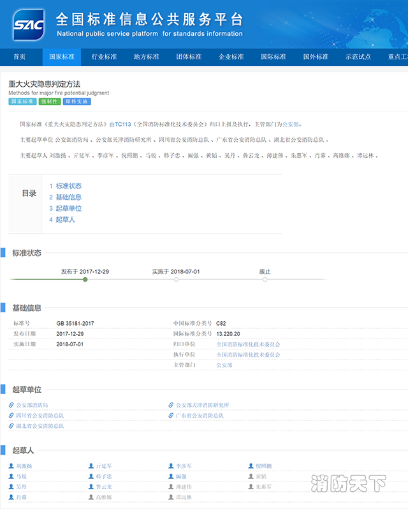Jump to 标准状态 in table of contents
The width and height of the screenshot is (408, 509).
[68, 186]
